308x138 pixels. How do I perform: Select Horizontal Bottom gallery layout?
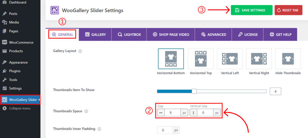[171, 59]
